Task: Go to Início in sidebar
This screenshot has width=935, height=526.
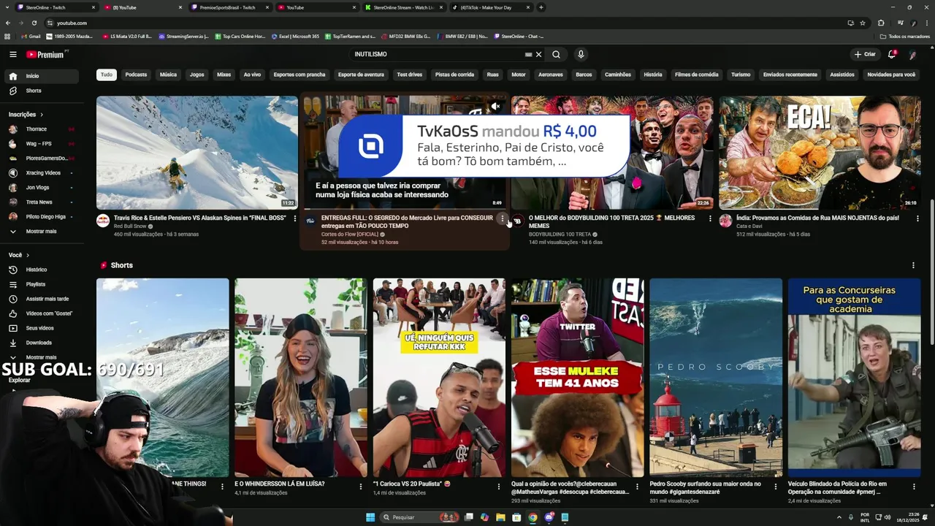Action: click(x=42, y=76)
